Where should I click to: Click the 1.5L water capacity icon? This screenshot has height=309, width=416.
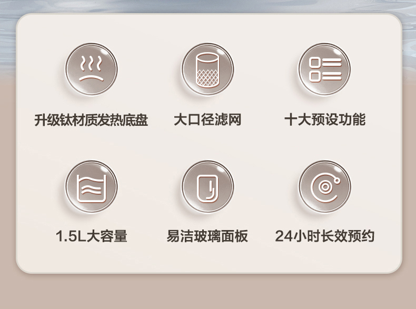click(x=91, y=186)
